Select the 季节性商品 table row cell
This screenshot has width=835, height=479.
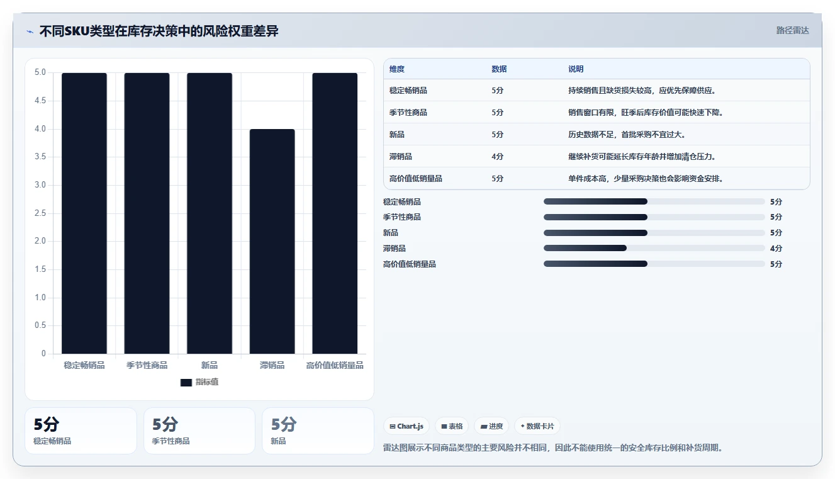coord(408,113)
